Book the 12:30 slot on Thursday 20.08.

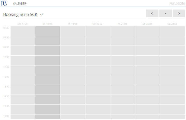98,80
